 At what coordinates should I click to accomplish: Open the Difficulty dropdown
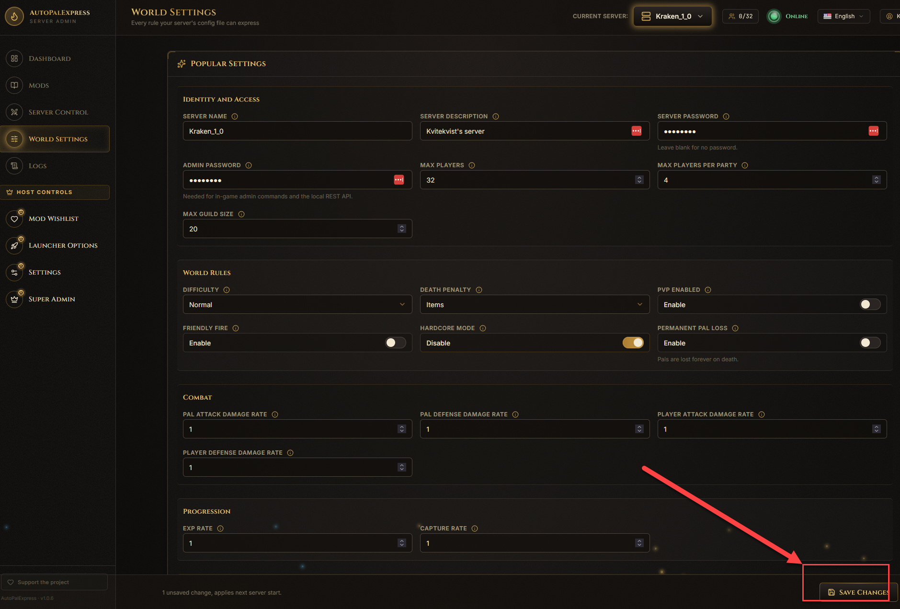coord(297,304)
